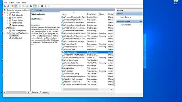Viewport: 182px width, 102px height.
Task: Select the Workstation service row
Action: (87, 71)
